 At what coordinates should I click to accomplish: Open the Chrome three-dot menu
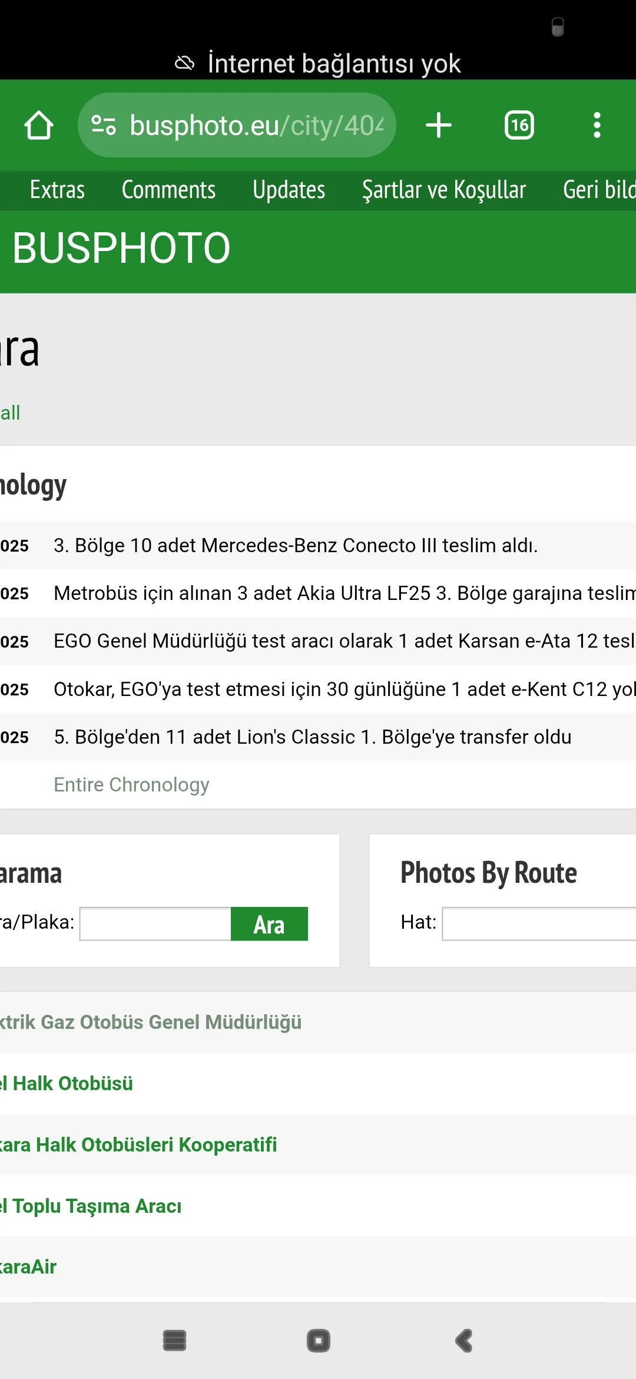[x=597, y=124]
